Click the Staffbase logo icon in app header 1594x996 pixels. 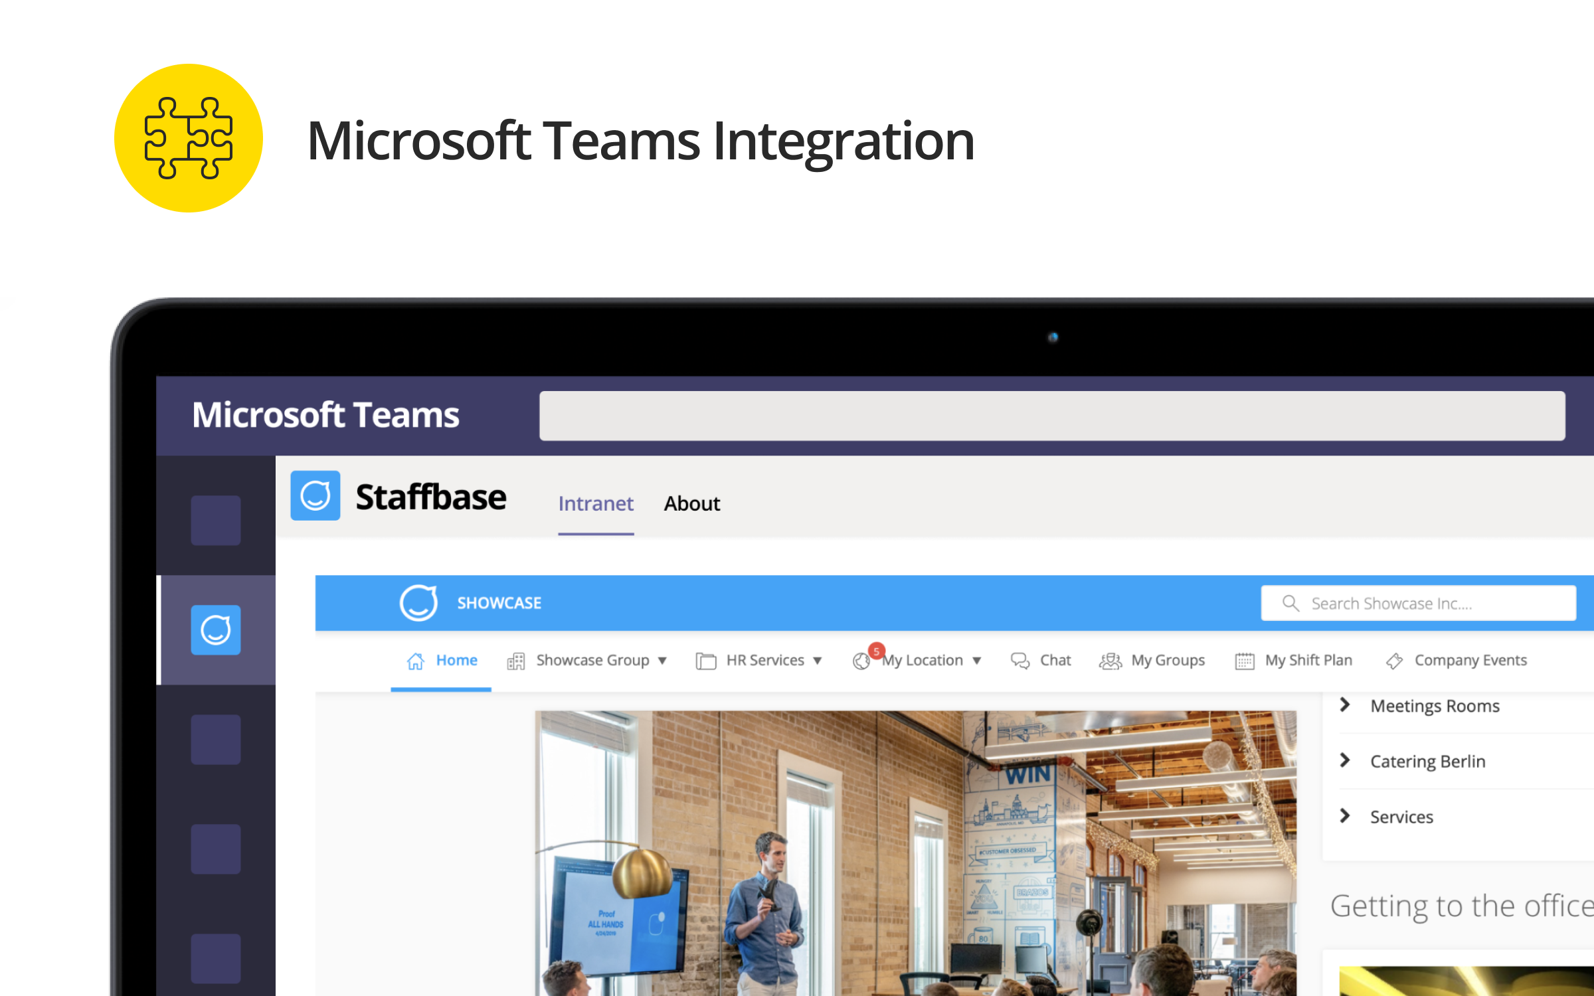[315, 495]
